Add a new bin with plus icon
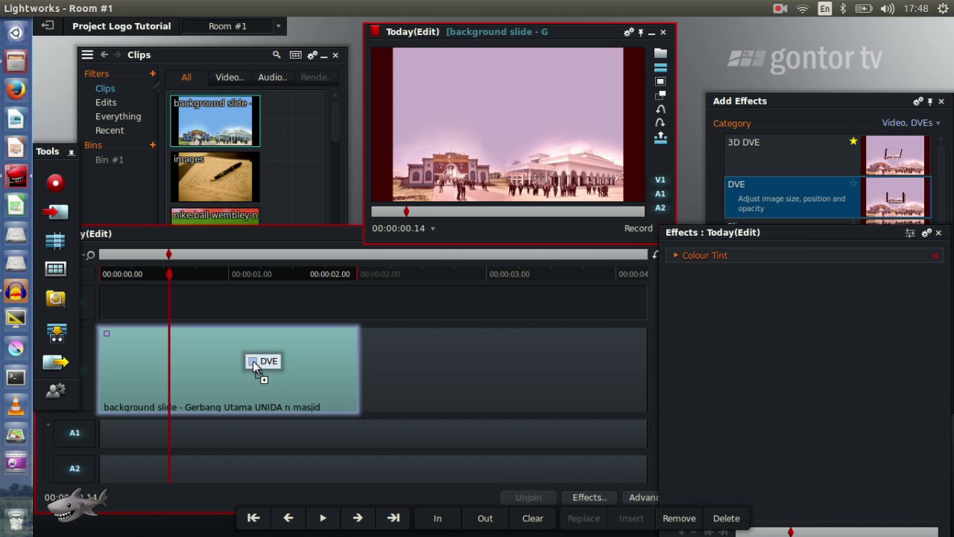Screen dimensions: 954x537 [x=153, y=145]
